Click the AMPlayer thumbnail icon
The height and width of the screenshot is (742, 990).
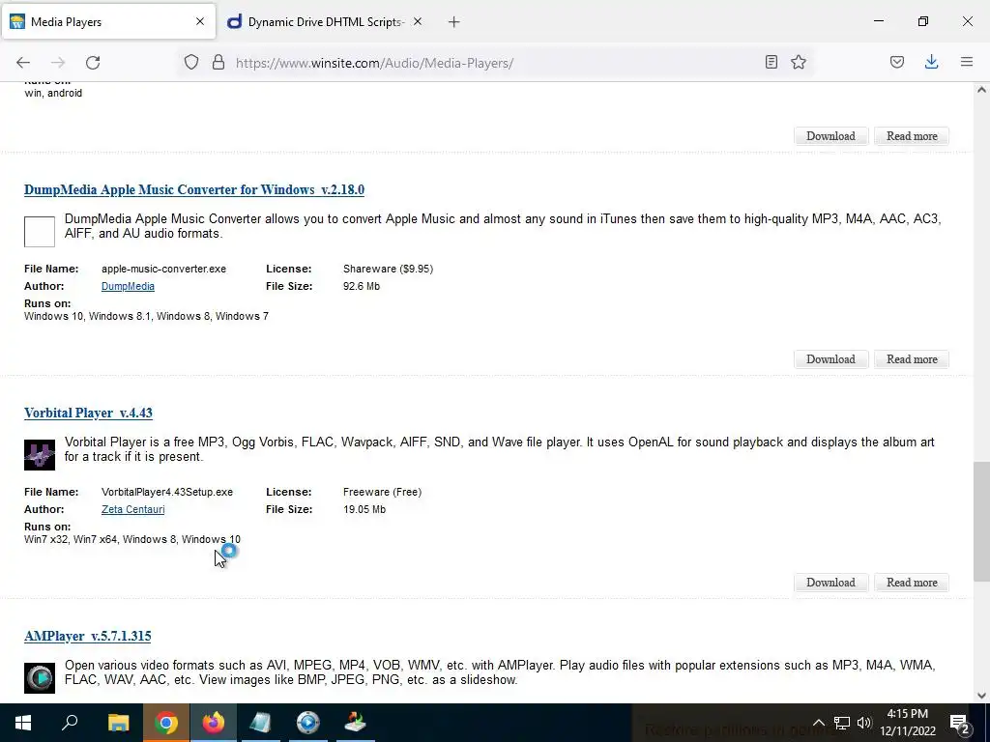[x=40, y=677]
